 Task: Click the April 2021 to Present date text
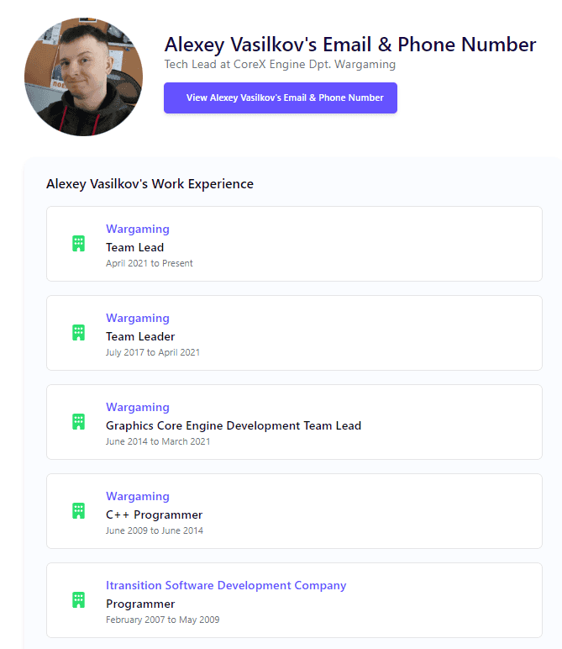[x=150, y=264]
